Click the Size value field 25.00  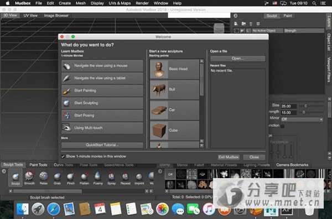289,106
